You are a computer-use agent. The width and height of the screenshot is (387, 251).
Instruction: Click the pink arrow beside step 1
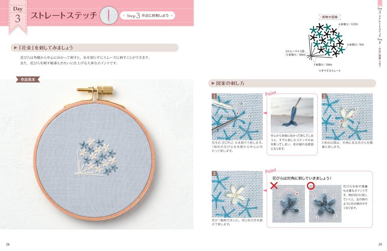click(265, 113)
